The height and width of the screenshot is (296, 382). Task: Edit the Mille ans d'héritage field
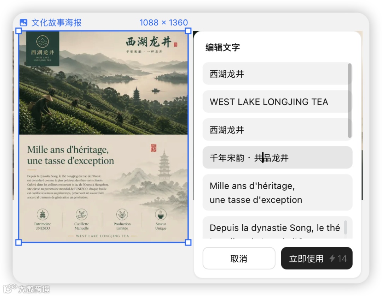click(x=277, y=193)
